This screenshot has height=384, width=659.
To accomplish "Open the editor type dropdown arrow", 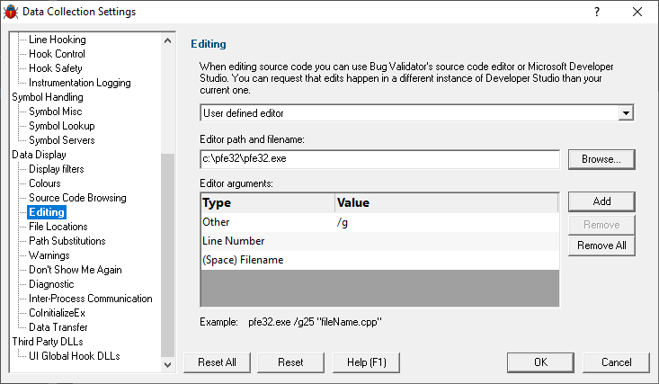I will (626, 112).
